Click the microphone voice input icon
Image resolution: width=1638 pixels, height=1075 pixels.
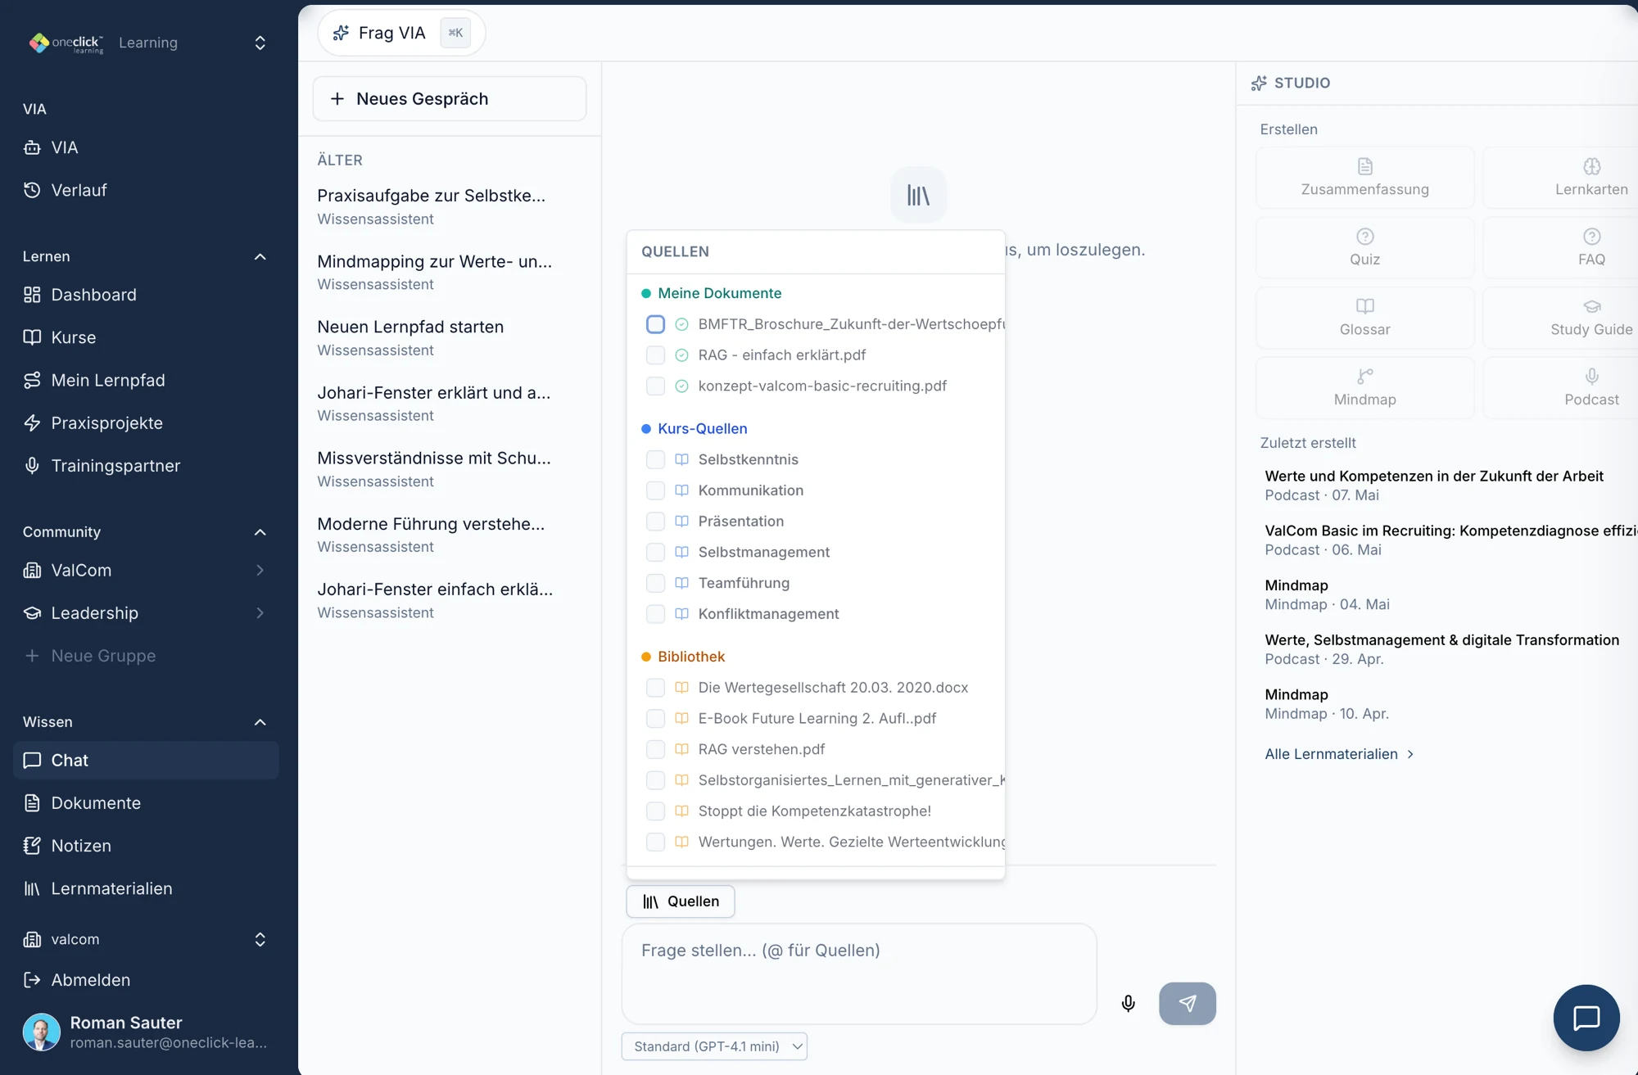point(1128,1003)
